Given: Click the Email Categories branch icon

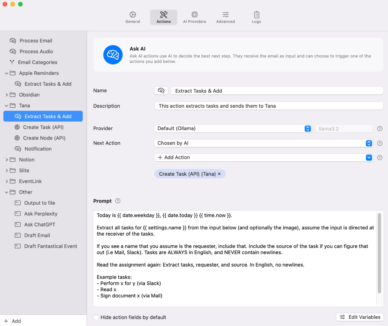Looking at the screenshot, I should tap(12, 62).
